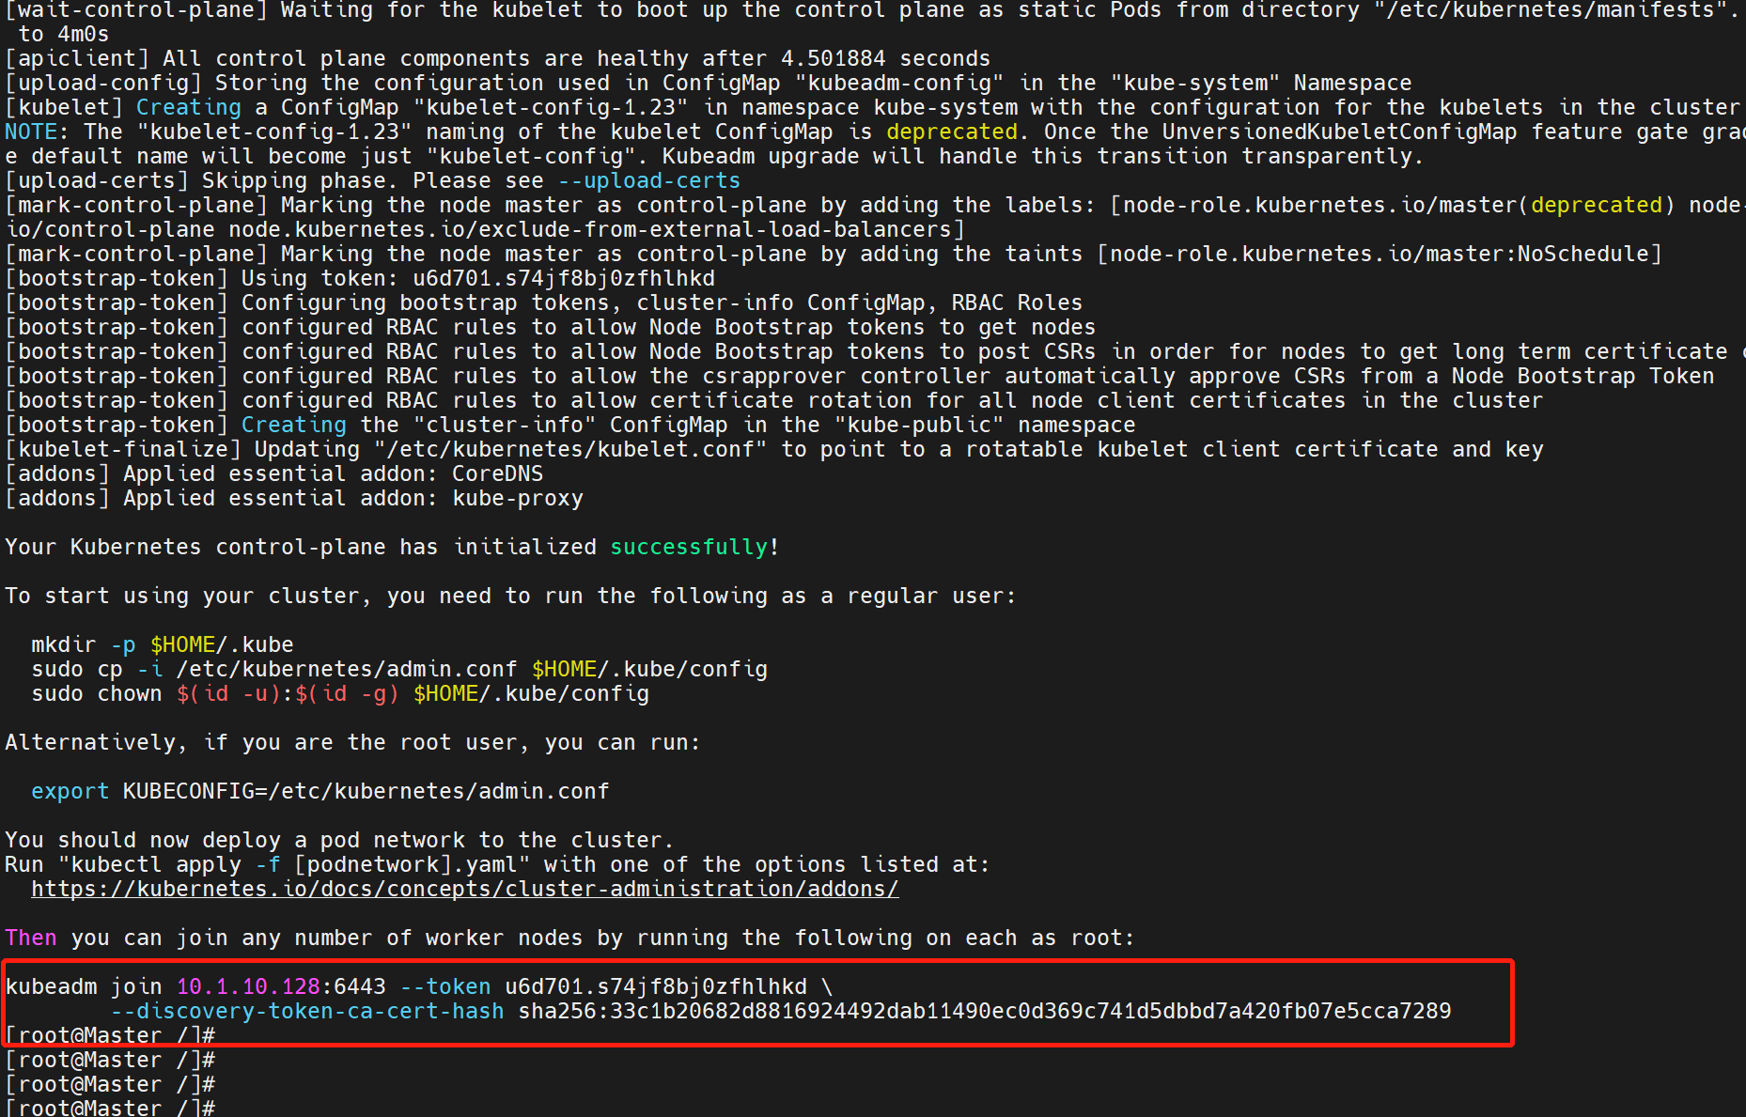Screen dimensions: 1746x1117
Task: Click port number 6443 in the join command
Action: [x=360, y=986]
